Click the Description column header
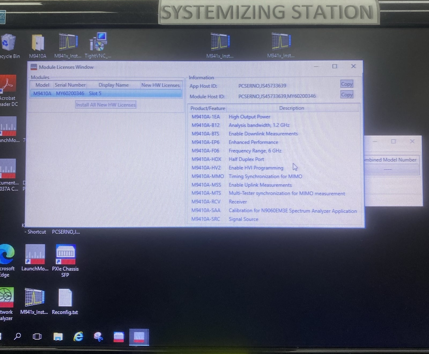This screenshot has height=354, width=429. click(291, 108)
